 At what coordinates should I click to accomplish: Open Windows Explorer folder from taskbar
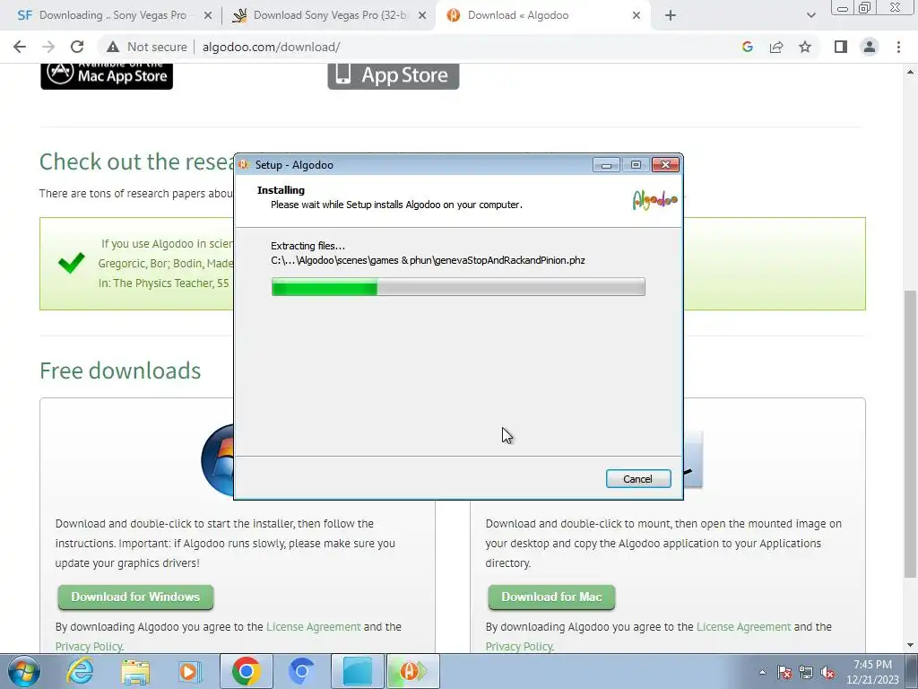(135, 671)
